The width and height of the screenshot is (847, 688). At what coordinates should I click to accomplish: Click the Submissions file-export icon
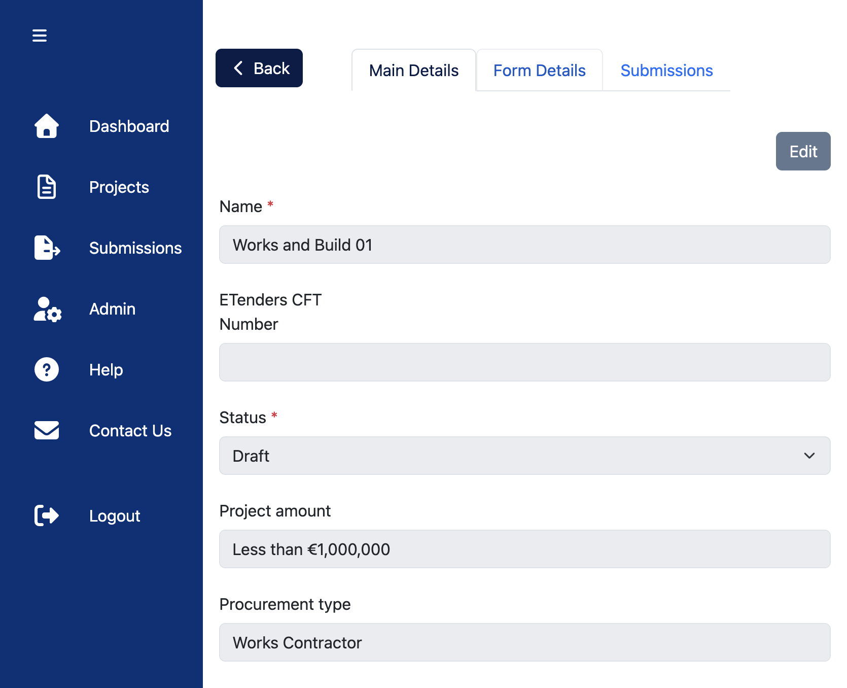pyautogui.click(x=47, y=248)
